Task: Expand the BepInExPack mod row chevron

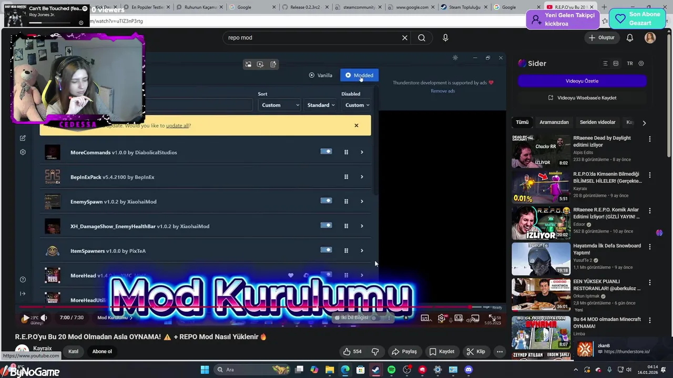Action: point(362,177)
